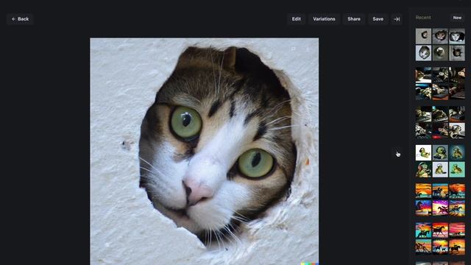Open the Edit option for this image
The image size is (471, 265).
[x=296, y=19]
